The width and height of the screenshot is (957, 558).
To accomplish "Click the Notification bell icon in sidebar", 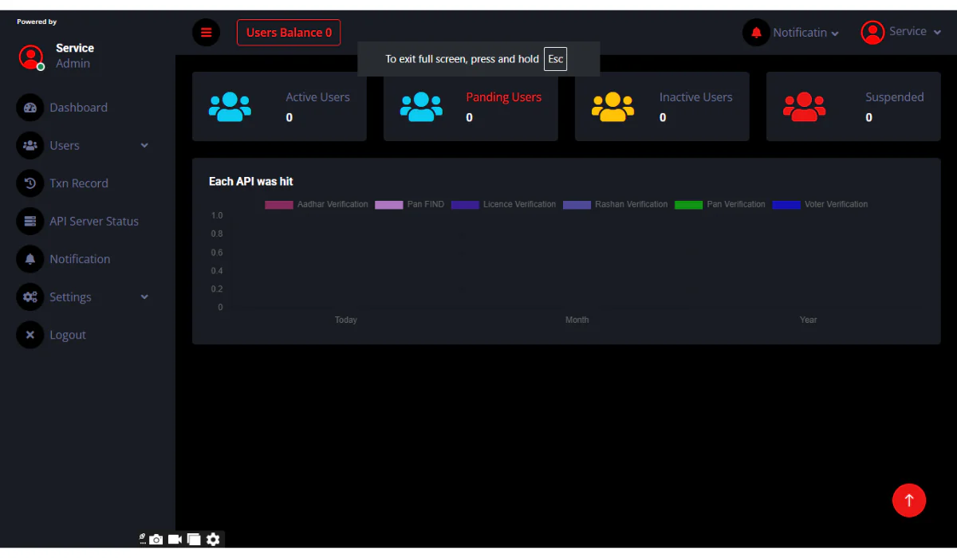I will (x=30, y=259).
